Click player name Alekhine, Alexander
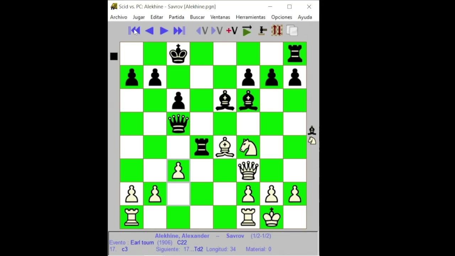Viewport: 455px width, 256px height. click(x=182, y=236)
